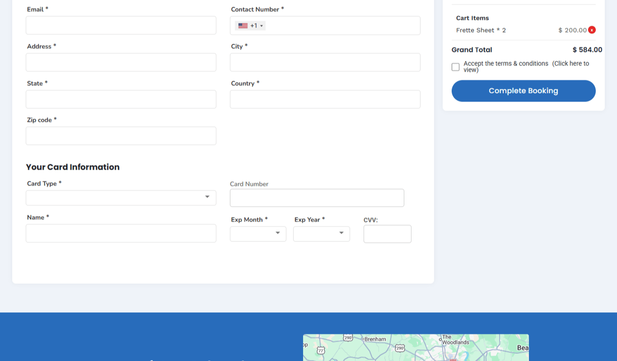Accept the terms & conditions checkbox

tap(455, 67)
